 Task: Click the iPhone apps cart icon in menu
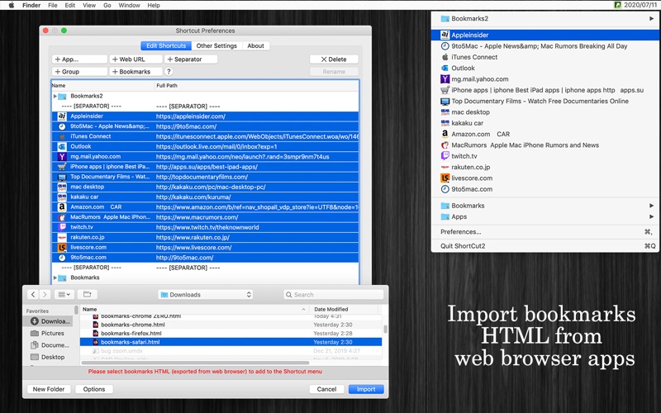(x=445, y=90)
